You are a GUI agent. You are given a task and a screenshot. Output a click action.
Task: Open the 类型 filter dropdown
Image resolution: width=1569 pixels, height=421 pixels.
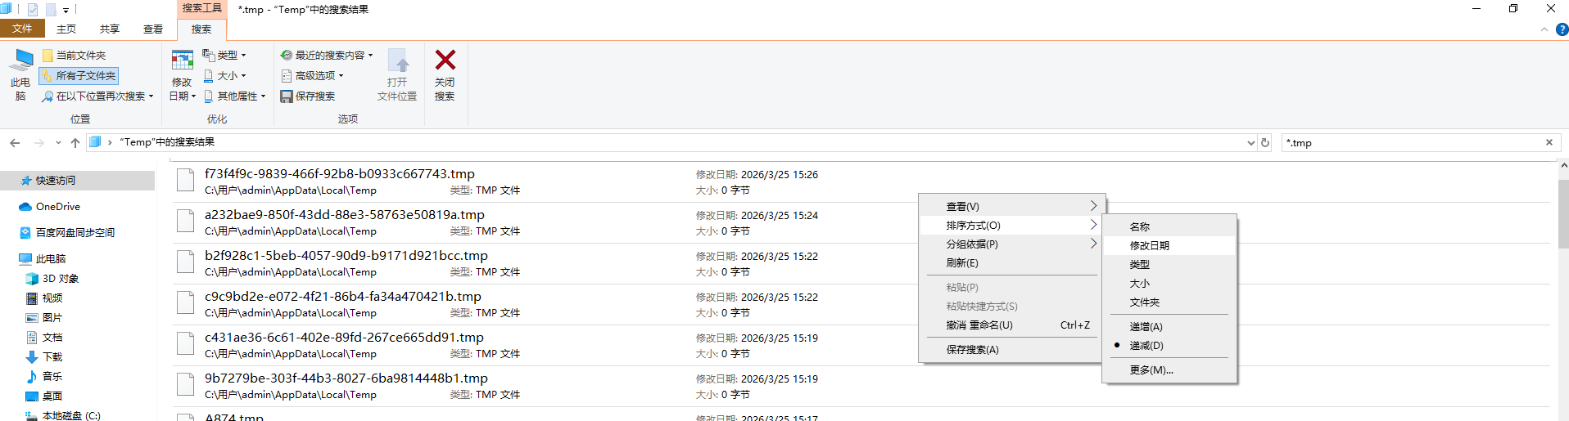[x=225, y=56]
